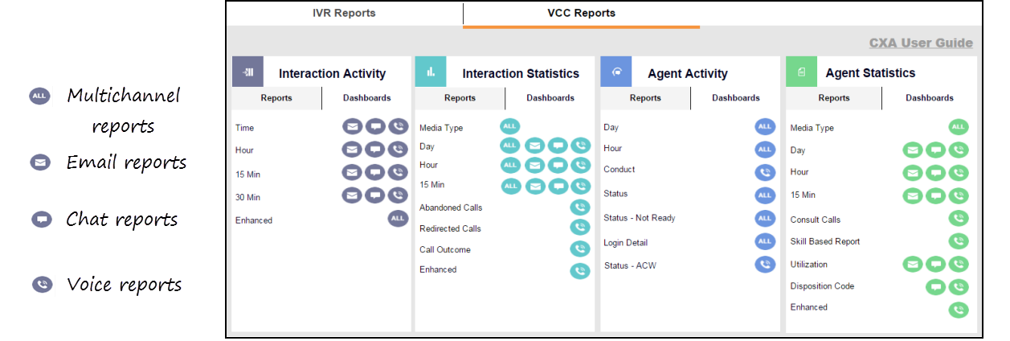Select the VCC Reports tab

pos(581,13)
